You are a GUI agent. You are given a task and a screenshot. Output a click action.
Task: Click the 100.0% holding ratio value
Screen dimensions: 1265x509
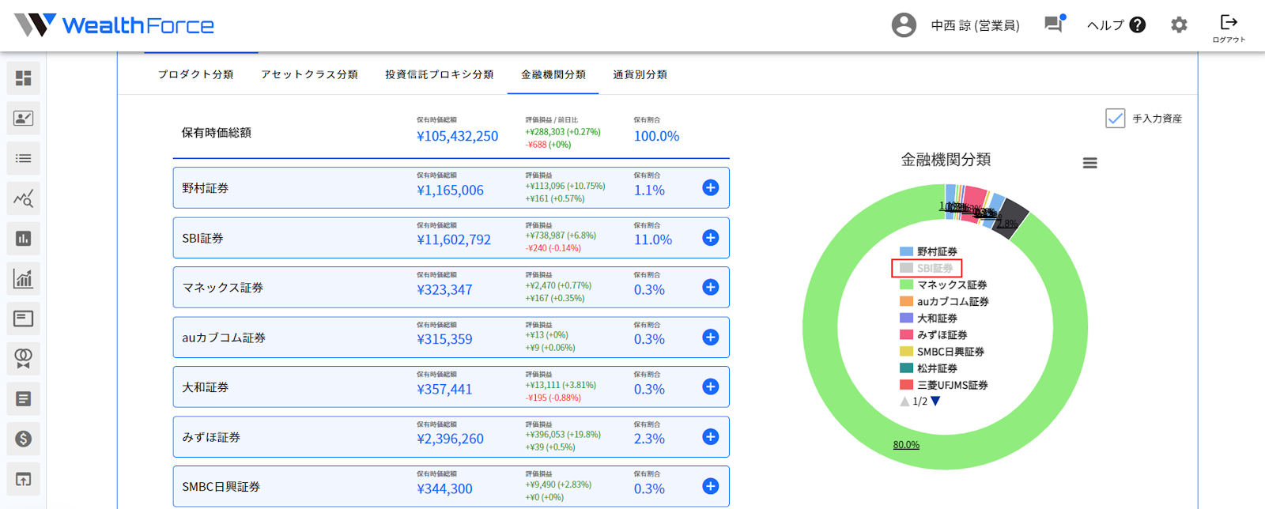coord(656,136)
